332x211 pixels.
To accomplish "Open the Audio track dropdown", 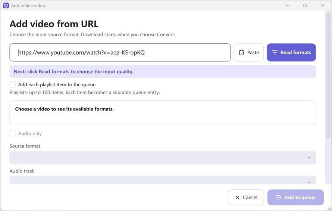I will coord(163,180).
